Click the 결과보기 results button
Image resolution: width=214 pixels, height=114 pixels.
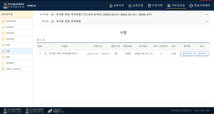[x=202, y=54]
